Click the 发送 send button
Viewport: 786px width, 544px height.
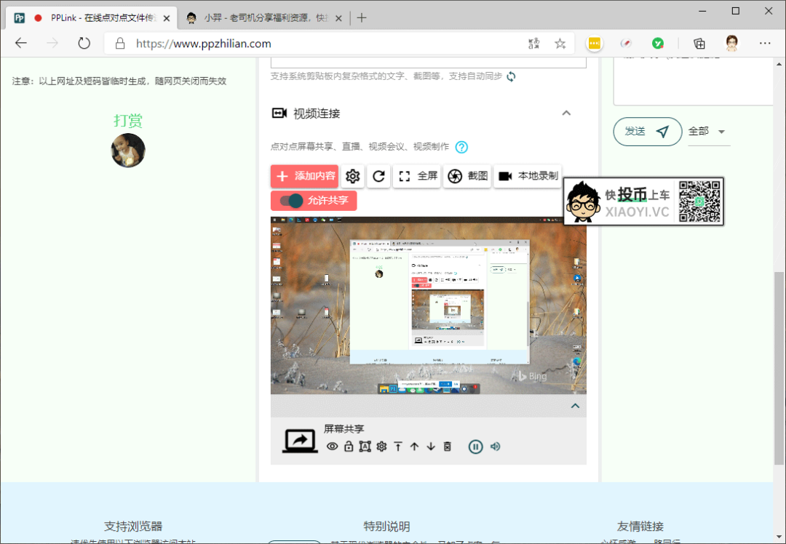[646, 132]
